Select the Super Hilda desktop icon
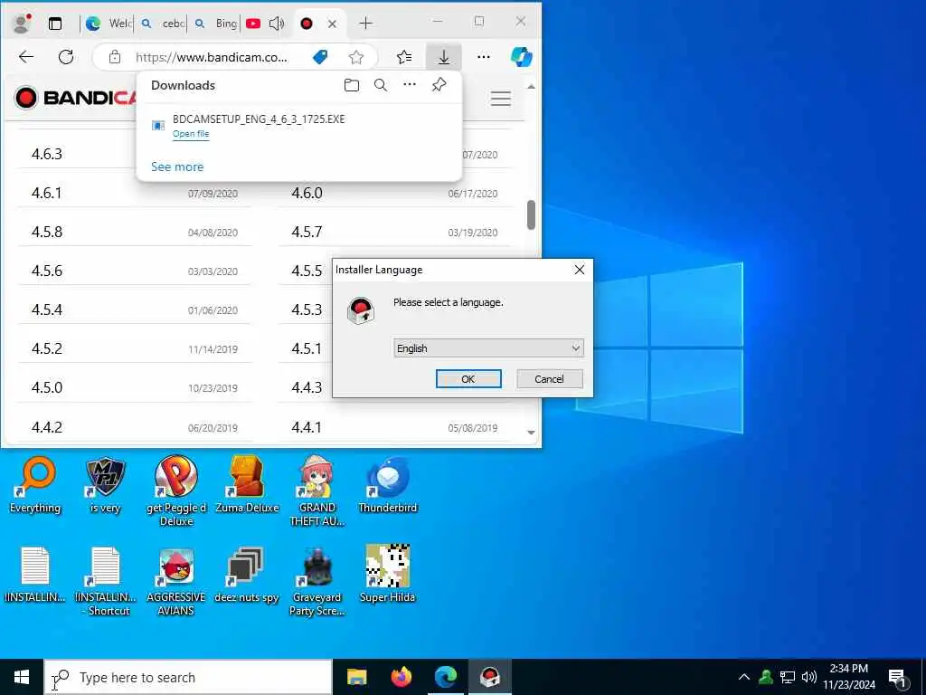Viewport: 926px width, 695px height. coord(387,573)
